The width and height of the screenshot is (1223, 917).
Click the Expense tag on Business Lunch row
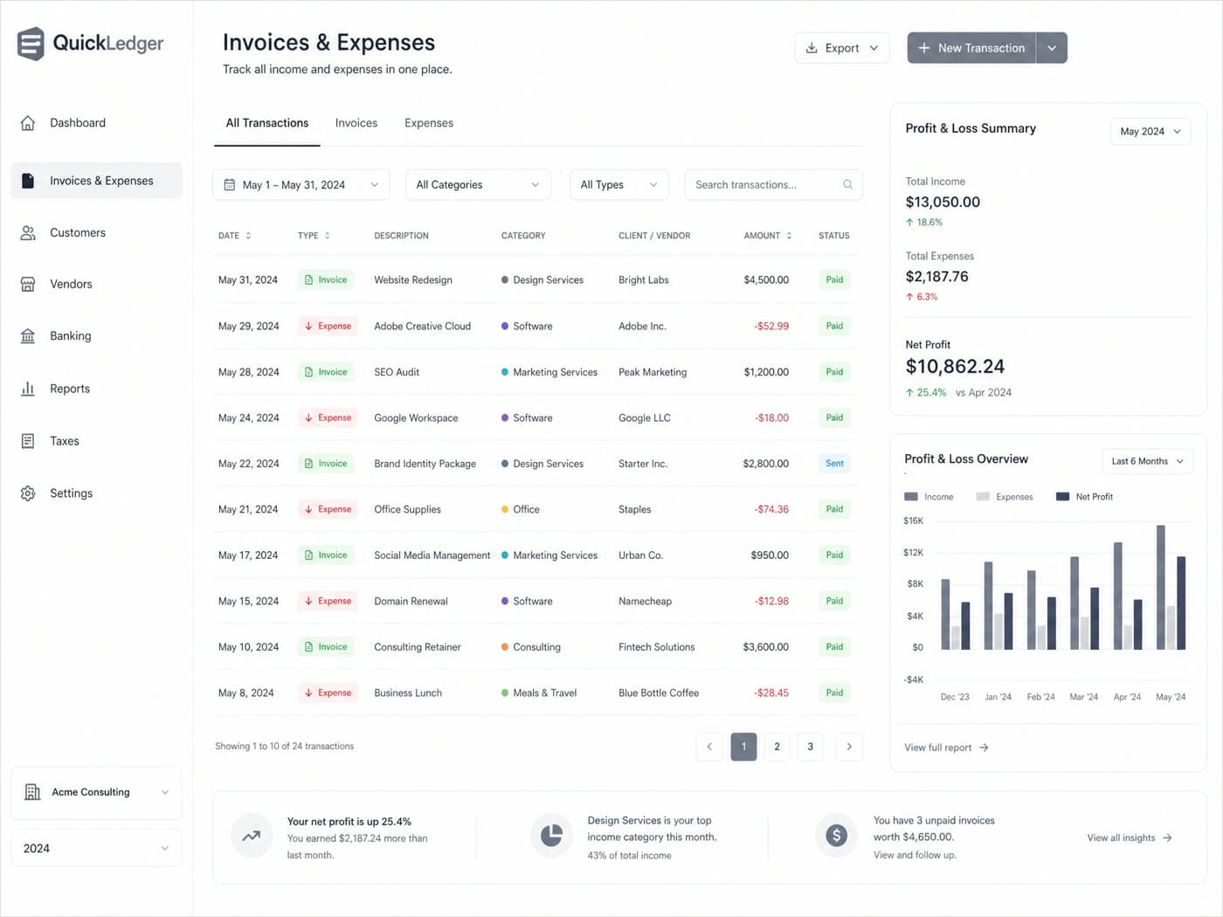(x=328, y=693)
